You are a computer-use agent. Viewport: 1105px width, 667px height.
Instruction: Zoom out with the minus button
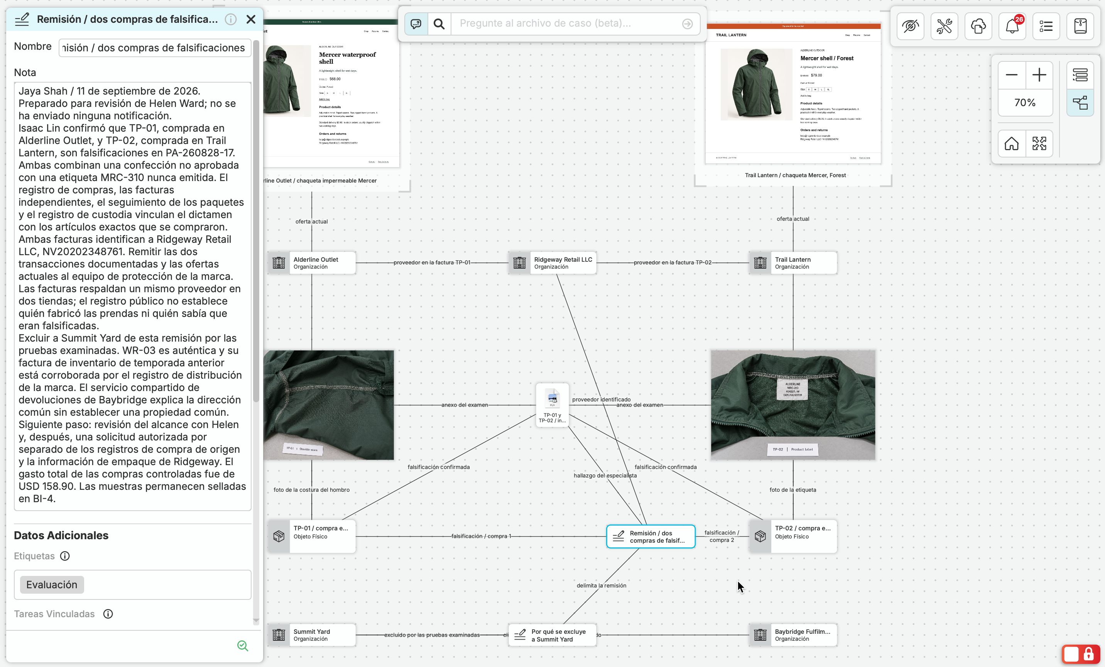click(x=1012, y=75)
